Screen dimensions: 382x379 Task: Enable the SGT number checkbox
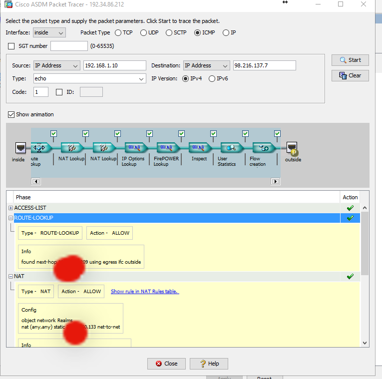pyautogui.click(x=11, y=46)
